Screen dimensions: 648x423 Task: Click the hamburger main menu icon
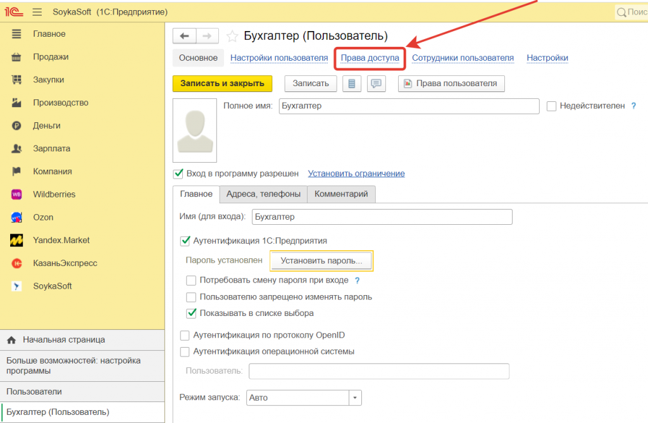click(x=37, y=12)
